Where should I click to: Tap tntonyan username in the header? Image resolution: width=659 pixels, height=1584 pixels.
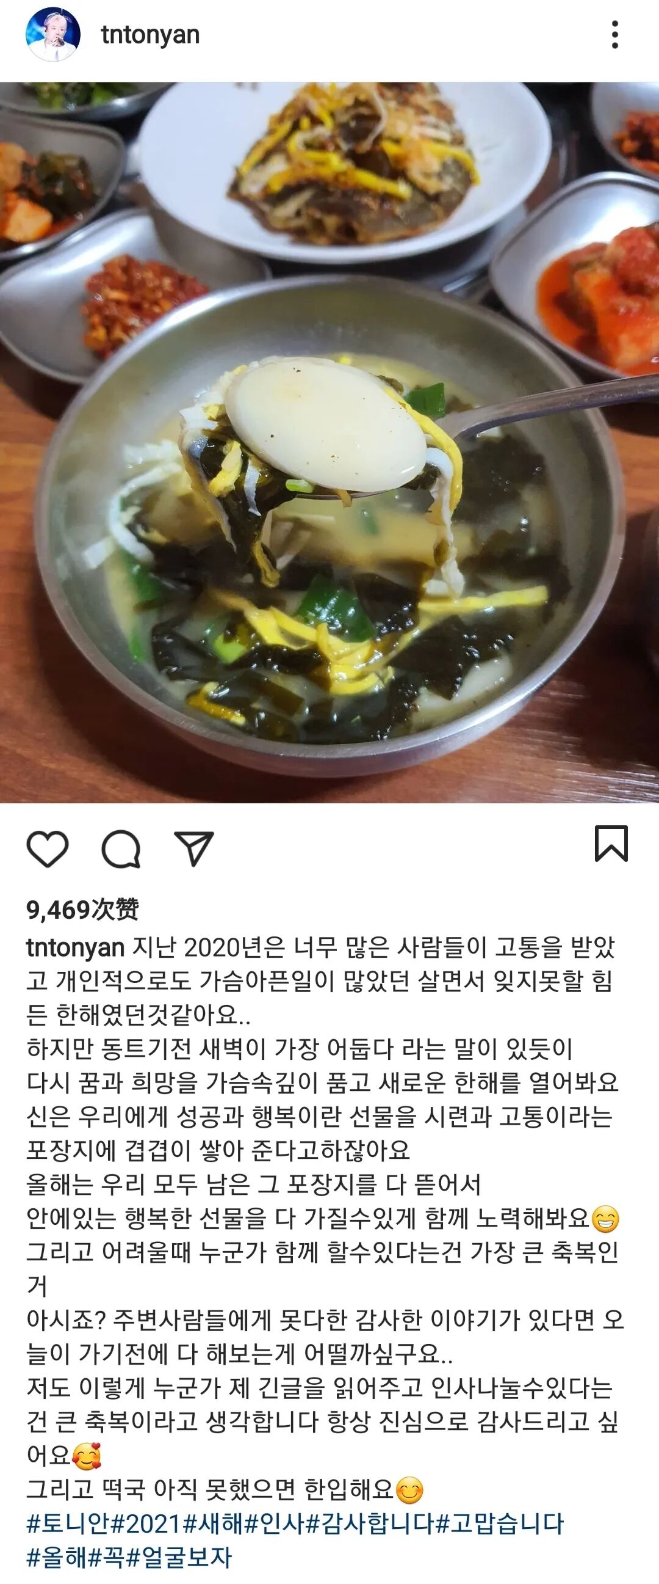pyautogui.click(x=151, y=34)
